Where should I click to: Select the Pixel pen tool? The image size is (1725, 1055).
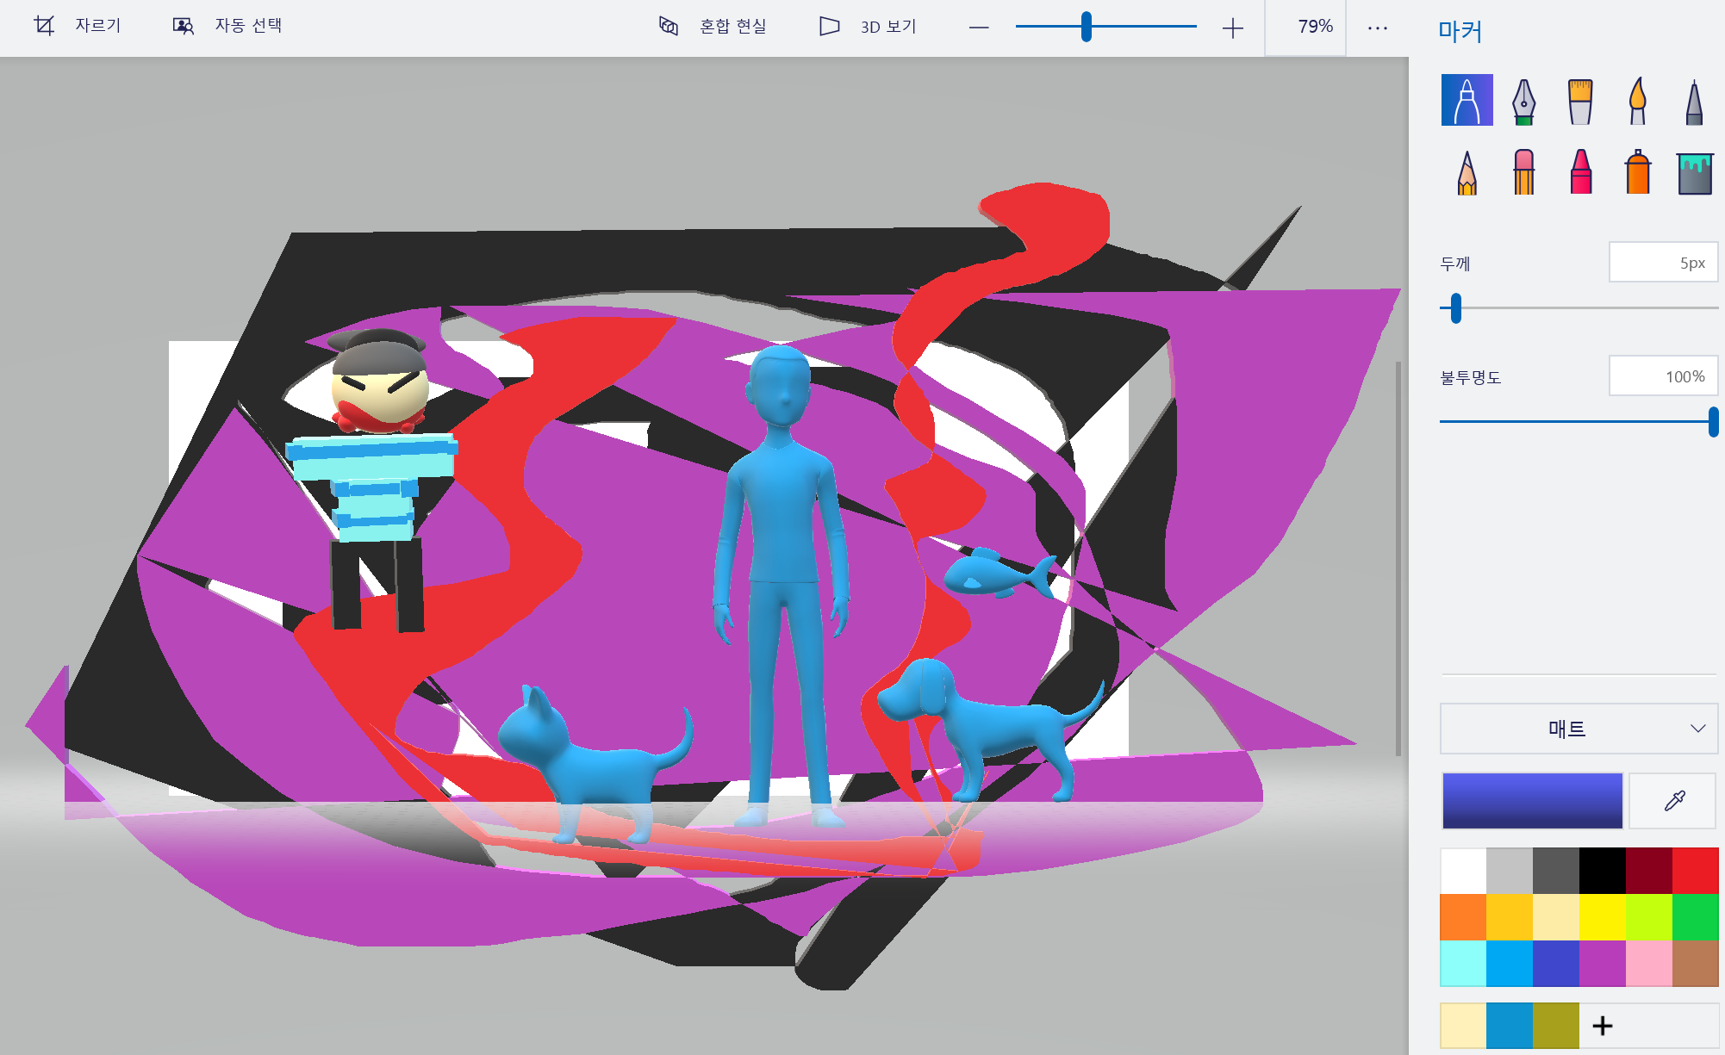tap(1694, 101)
